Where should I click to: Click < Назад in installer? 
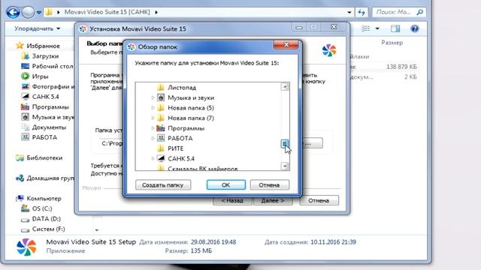pyautogui.click(x=232, y=200)
